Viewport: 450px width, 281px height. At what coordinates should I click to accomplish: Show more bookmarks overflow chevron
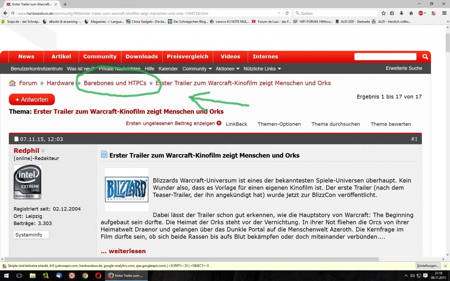point(448,22)
